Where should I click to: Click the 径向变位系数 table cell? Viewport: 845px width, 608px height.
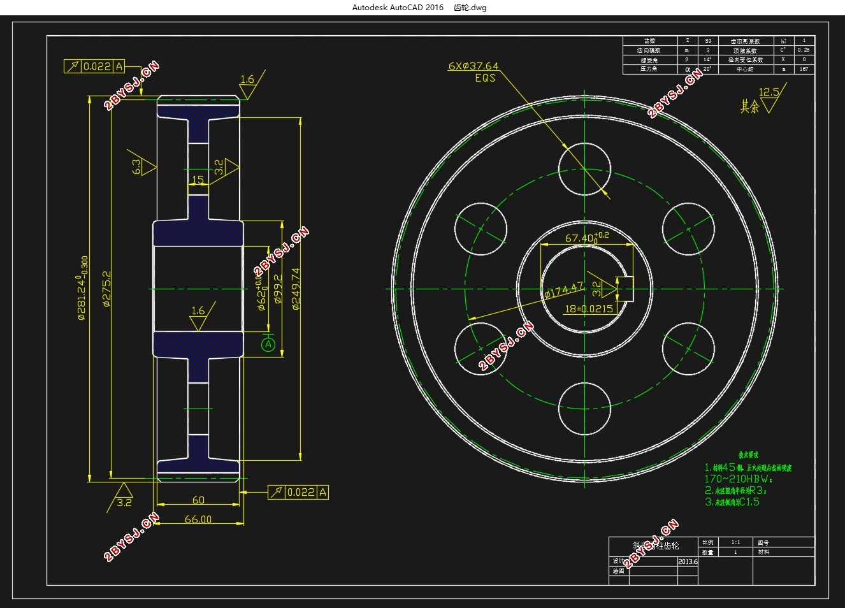[746, 60]
